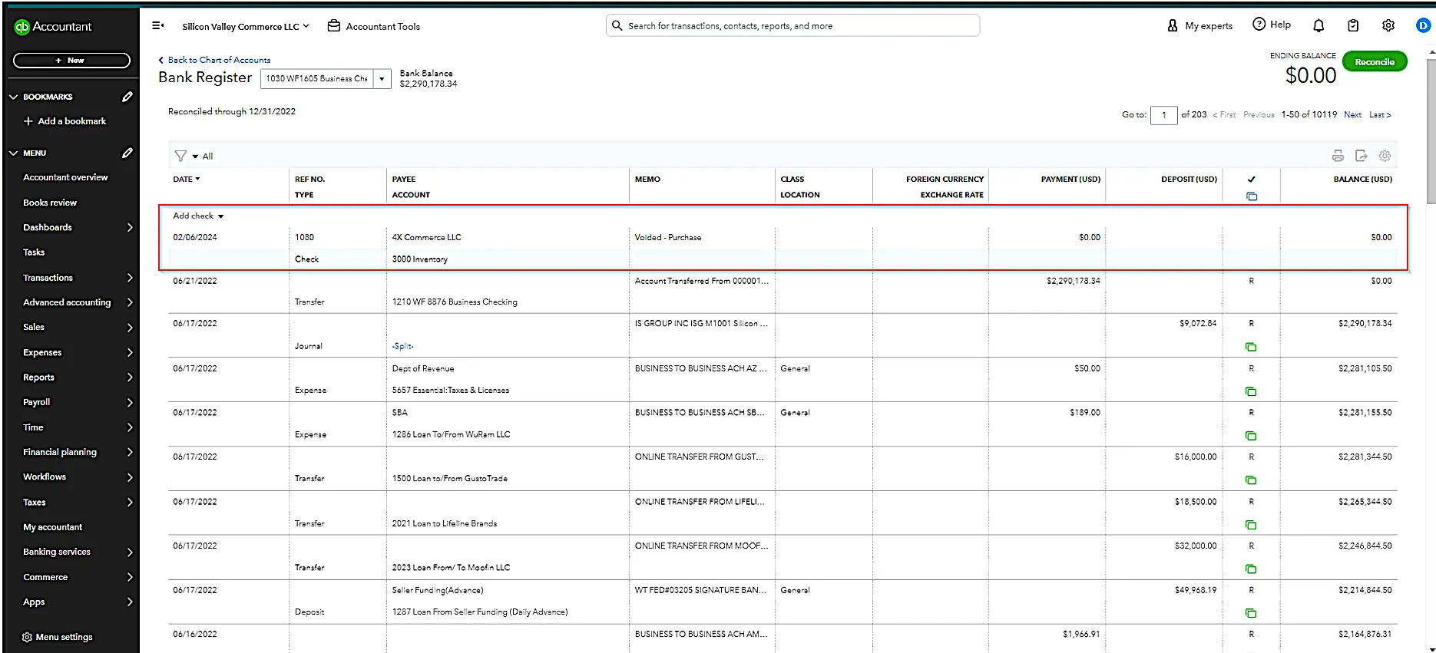Click reconcile status R on $1,966.91 row
This screenshot has width=1436, height=653.
pos(1251,635)
